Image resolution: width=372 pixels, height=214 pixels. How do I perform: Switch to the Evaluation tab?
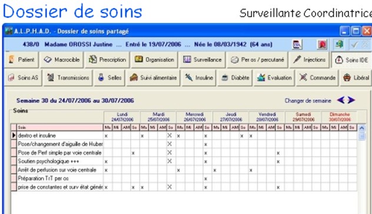274,78
